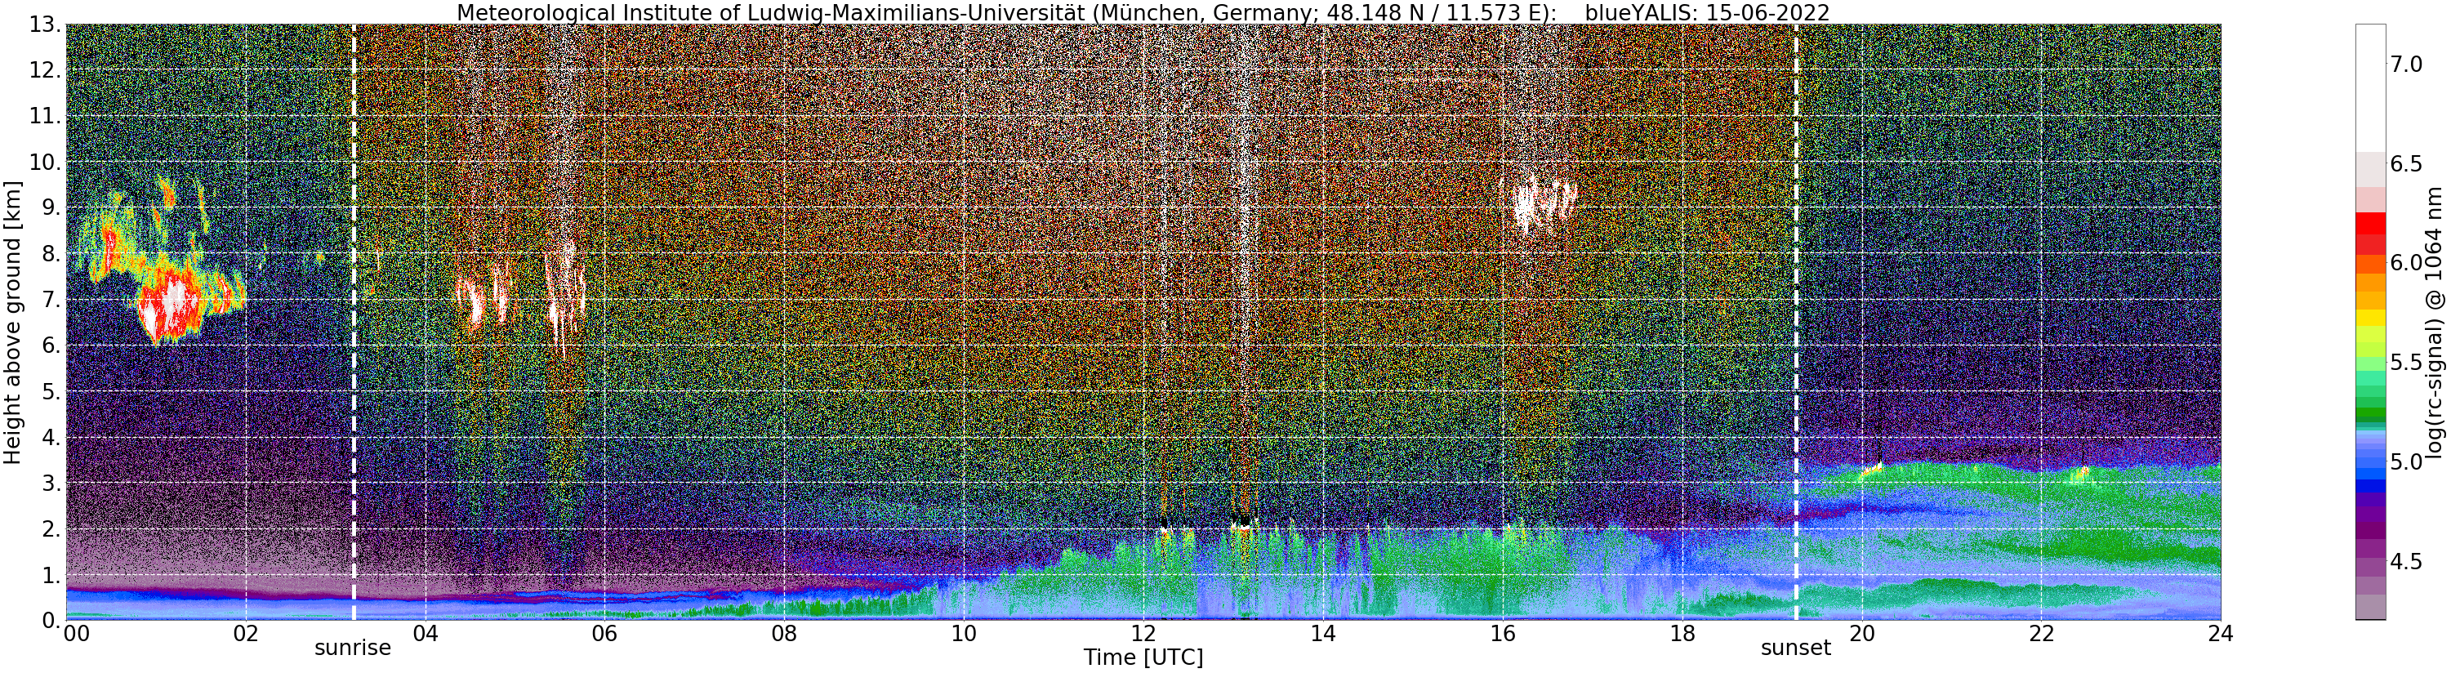
Task: Click the '10' time tick label
Action: click(x=964, y=633)
